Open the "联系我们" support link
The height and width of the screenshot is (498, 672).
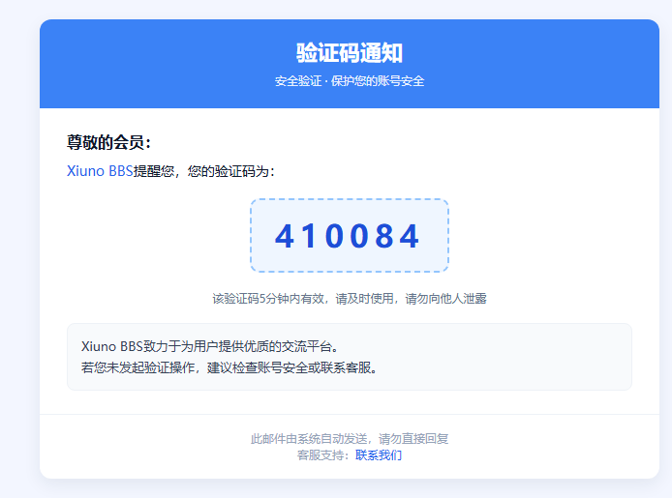tap(379, 454)
